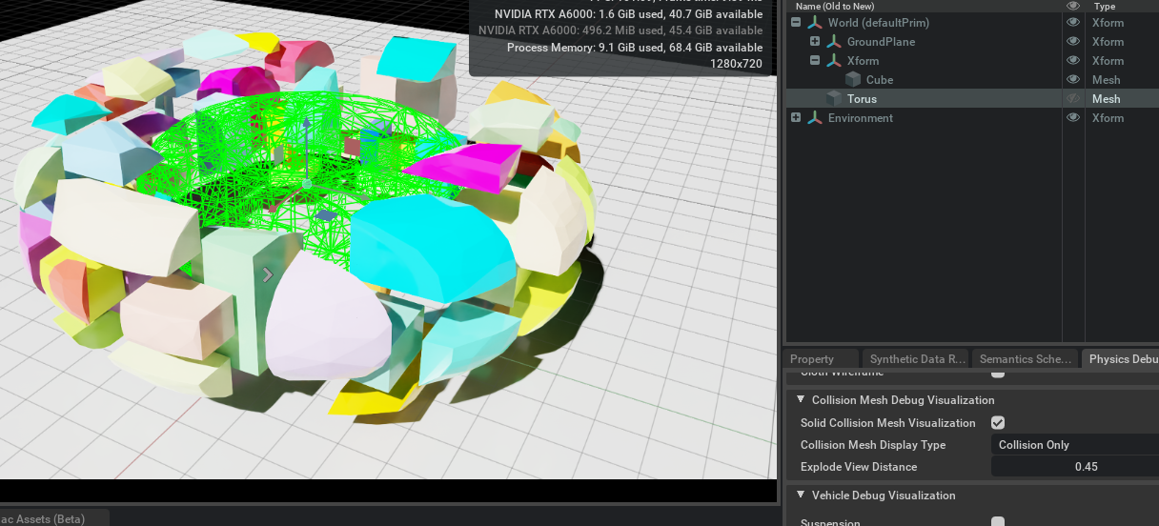Collapse the World (defaultPrim) node
The height and width of the screenshot is (526, 1159).
[796, 23]
